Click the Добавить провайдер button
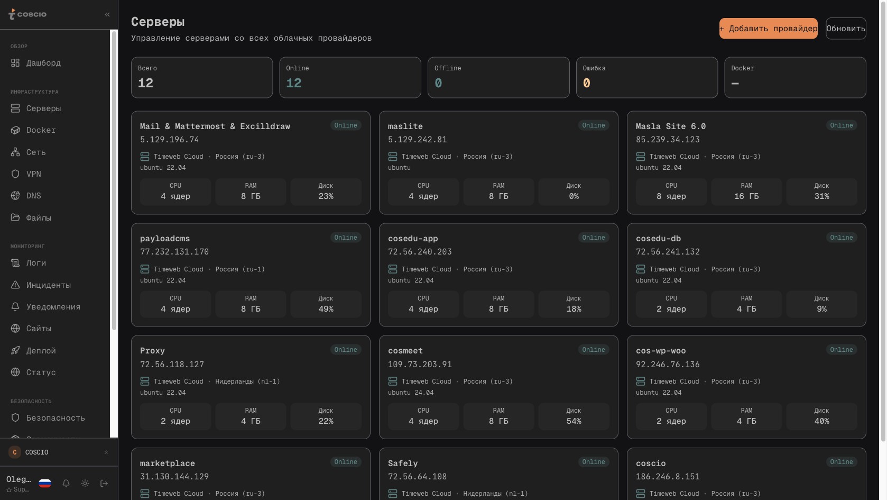The height and width of the screenshot is (500, 887). tap(768, 29)
